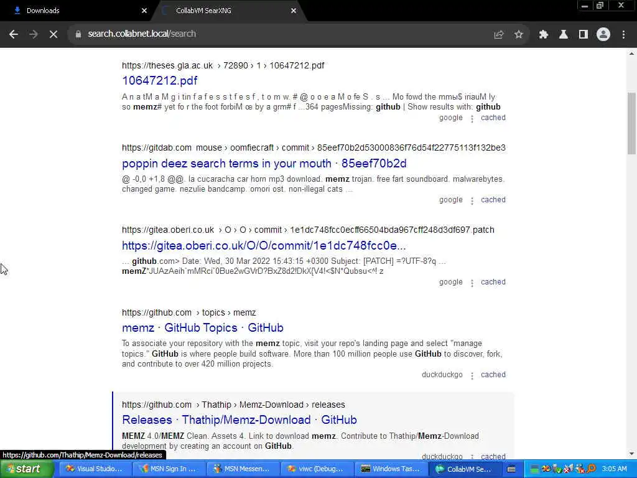Open cached copy of memz GitHub Topics

point(493,375)
